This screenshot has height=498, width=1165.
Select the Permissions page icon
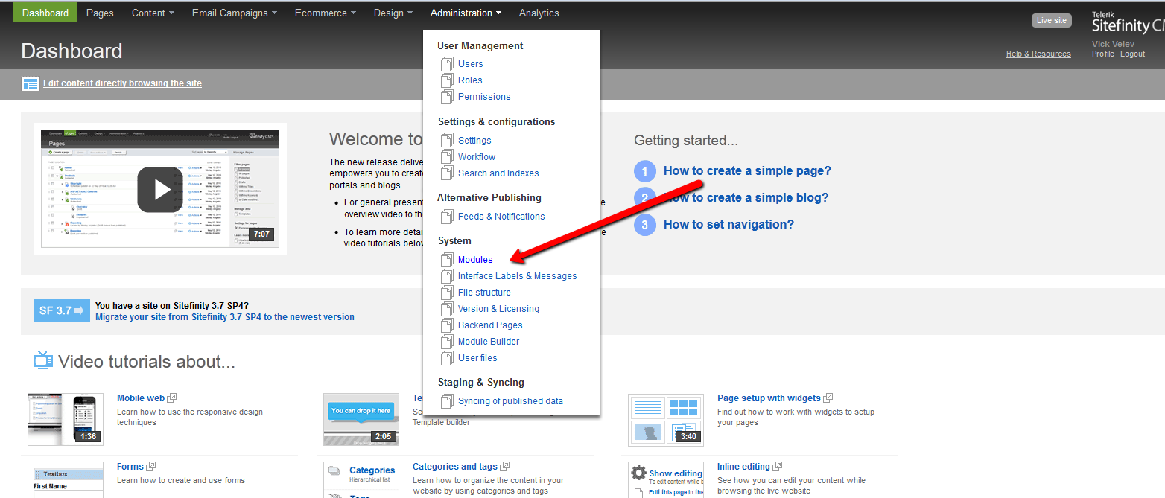[x=447, y=97]
